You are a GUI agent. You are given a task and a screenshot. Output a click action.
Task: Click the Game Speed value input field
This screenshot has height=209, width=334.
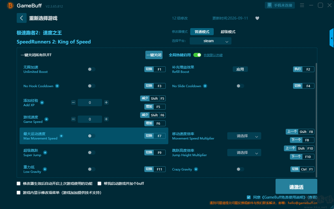[x=90, y=119]
